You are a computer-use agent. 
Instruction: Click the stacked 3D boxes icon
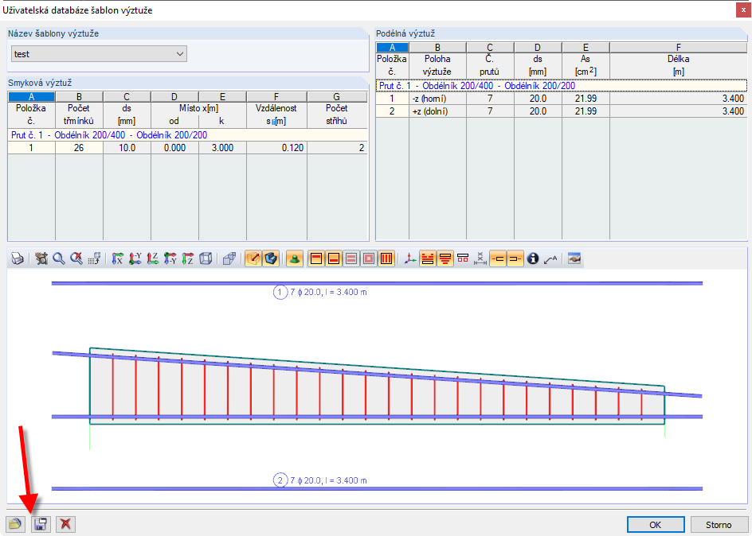(x=229, y=259)
